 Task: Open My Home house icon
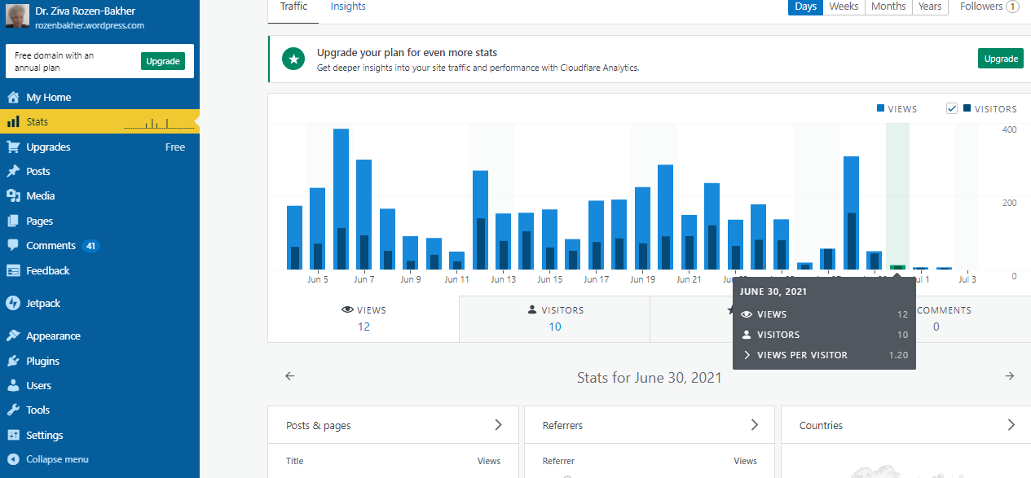coord(13,97)
